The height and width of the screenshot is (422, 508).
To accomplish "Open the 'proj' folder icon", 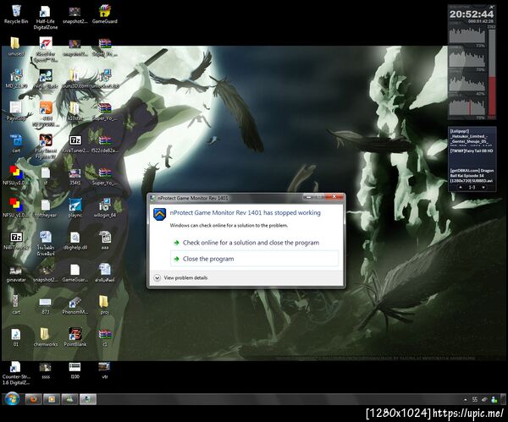I will [104, 305].
